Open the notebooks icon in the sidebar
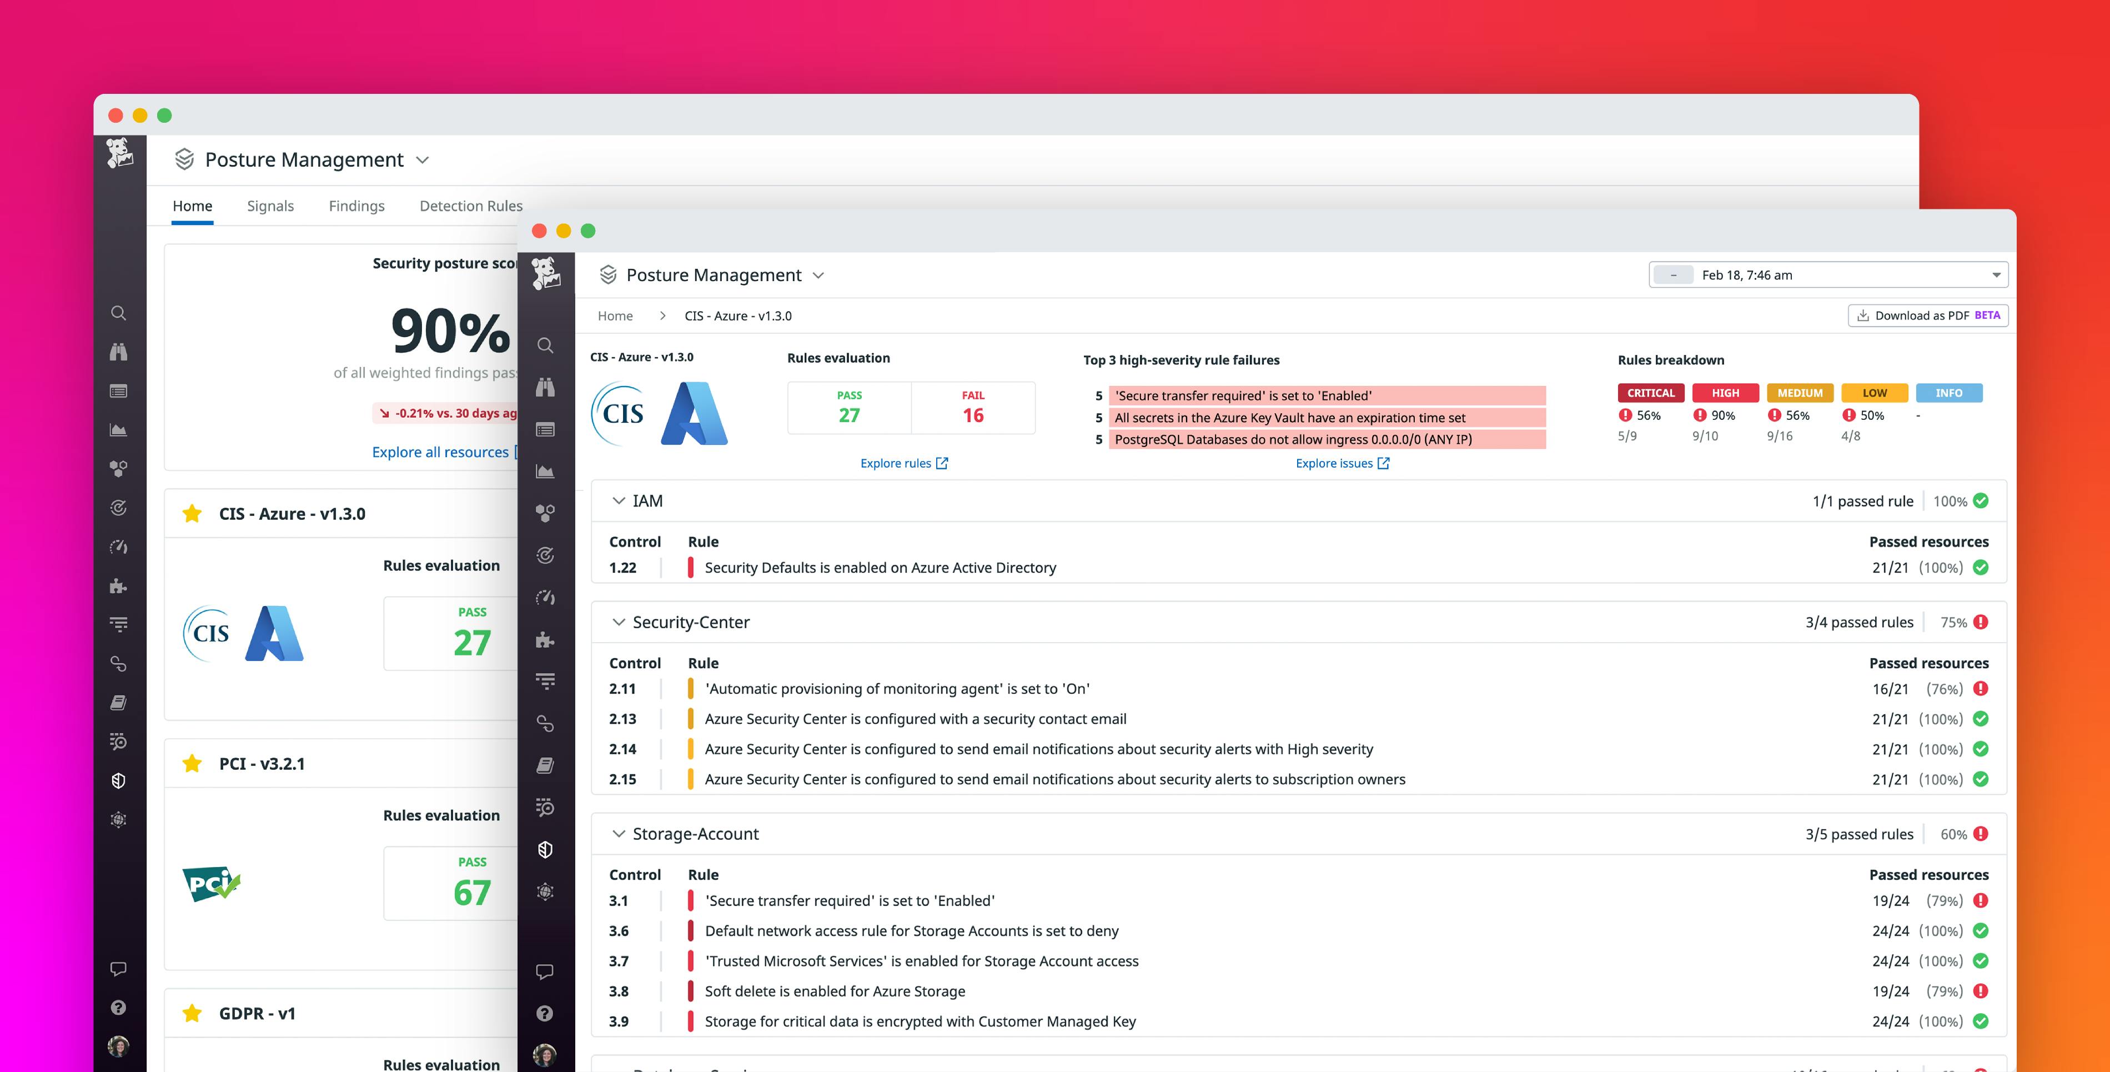 545,765
